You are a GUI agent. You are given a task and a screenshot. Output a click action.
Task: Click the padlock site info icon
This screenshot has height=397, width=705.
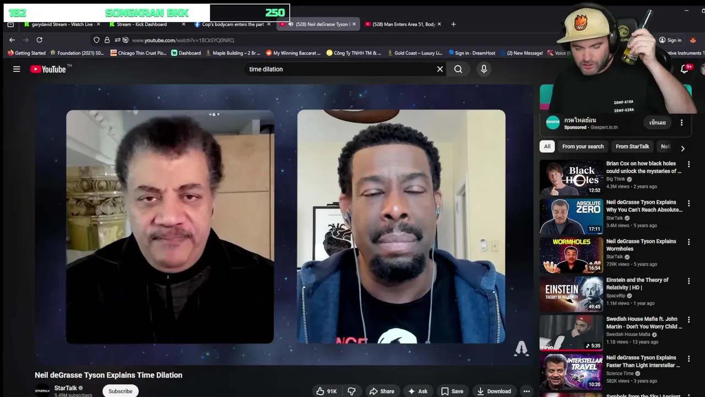107,40
